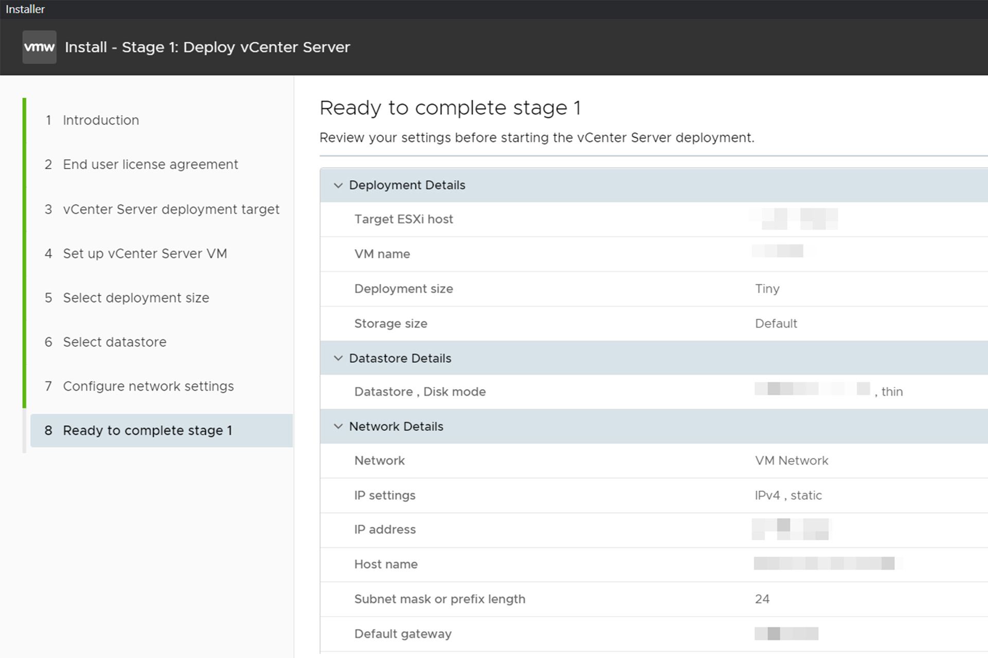The image size is (988, 658).
Task: Click the IP settings label
Action: pos(384,496)
